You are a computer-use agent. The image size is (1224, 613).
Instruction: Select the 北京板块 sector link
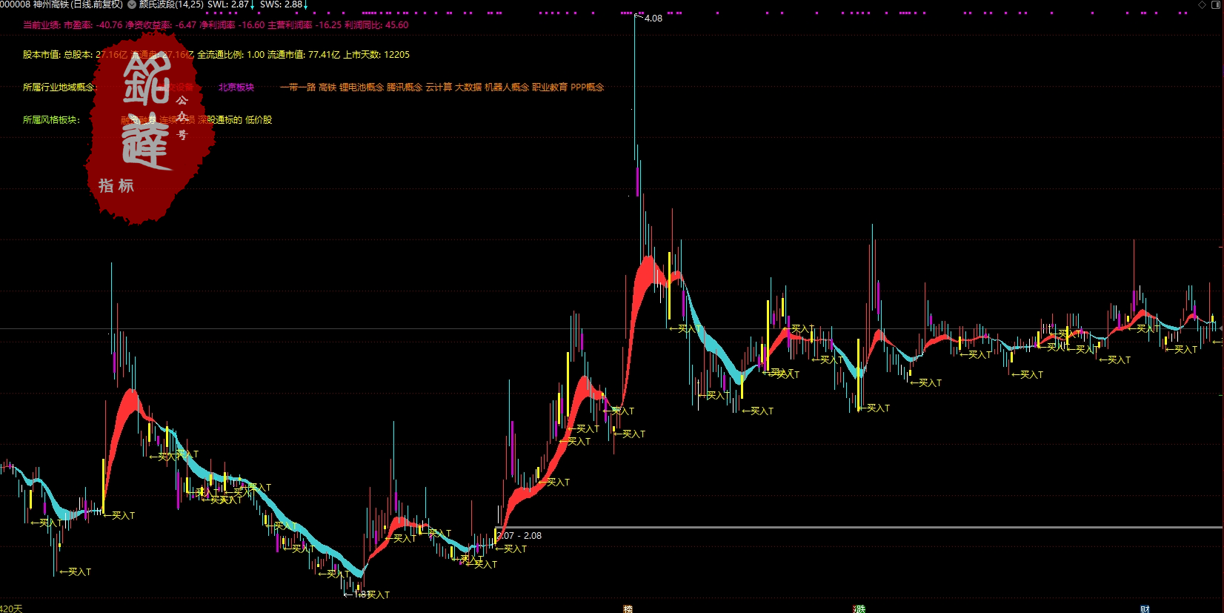(236, 87)
